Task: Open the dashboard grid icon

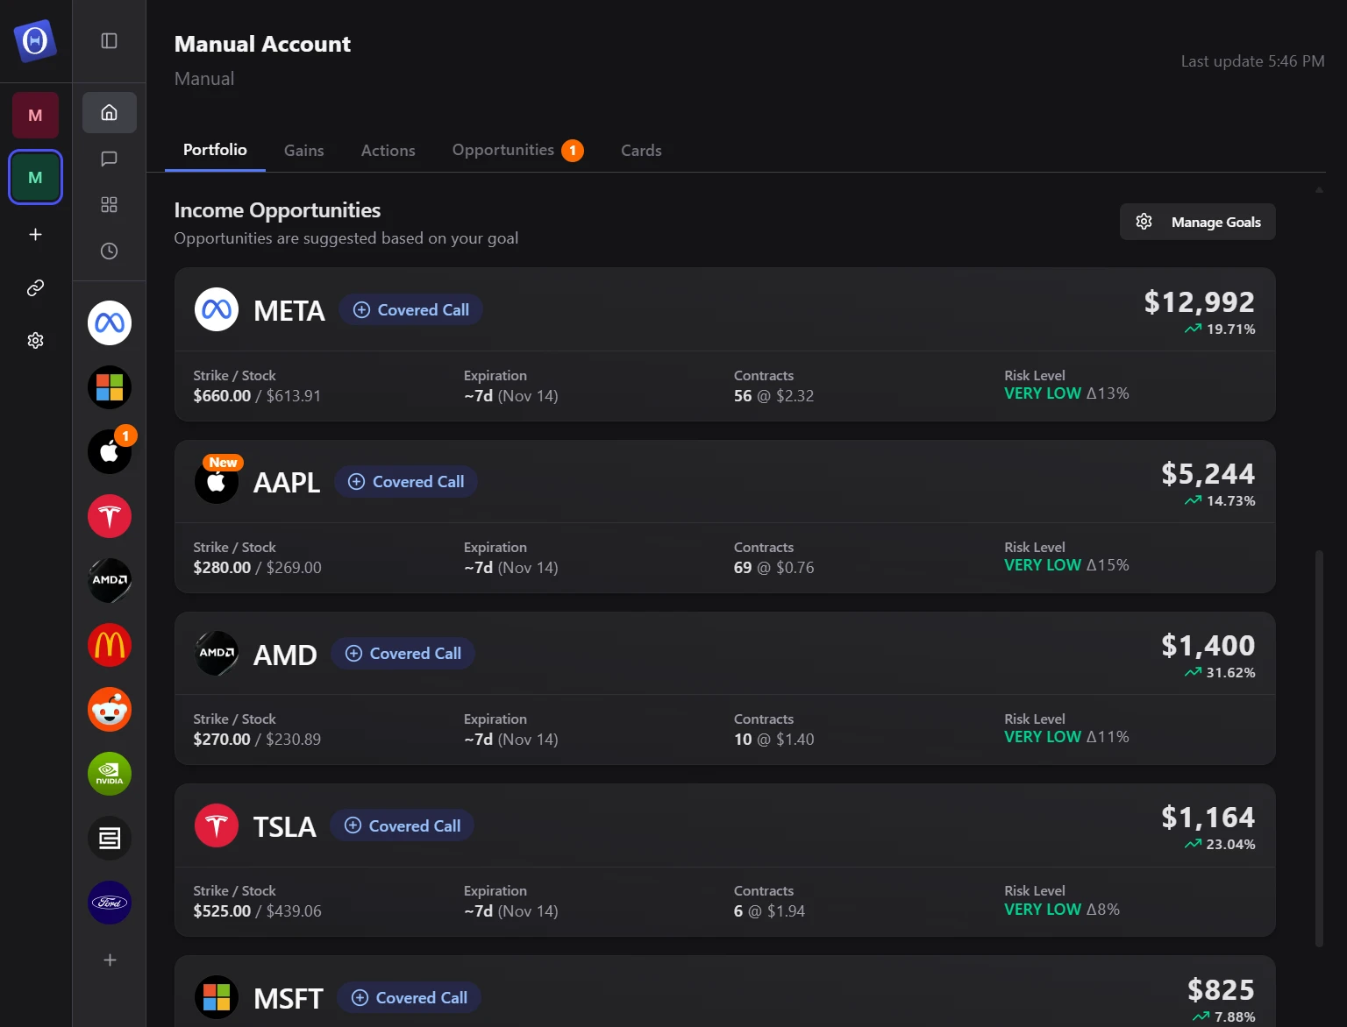Action: pos(109,203)
